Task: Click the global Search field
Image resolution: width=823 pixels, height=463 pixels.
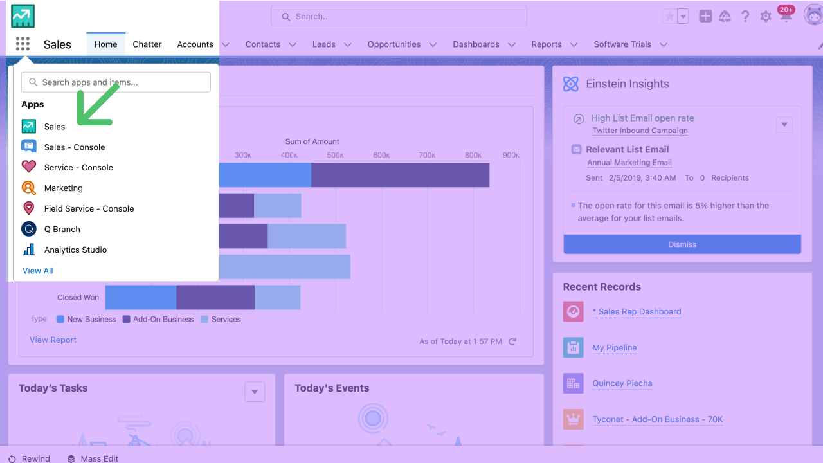Action: click(399, 16)
